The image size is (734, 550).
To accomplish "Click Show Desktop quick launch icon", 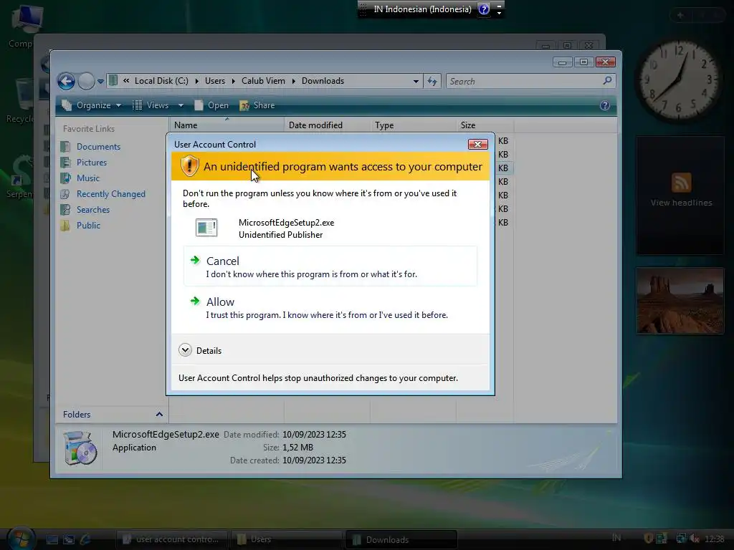I will 52,539.
